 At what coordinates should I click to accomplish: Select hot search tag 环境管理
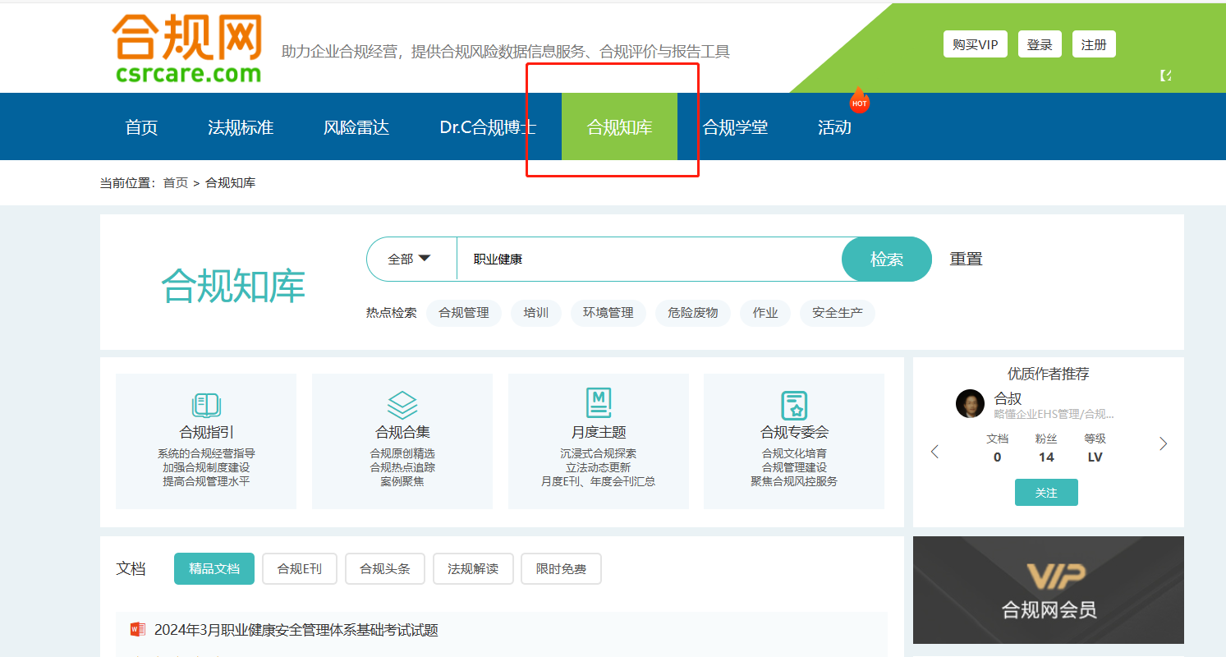click(608, 313)
